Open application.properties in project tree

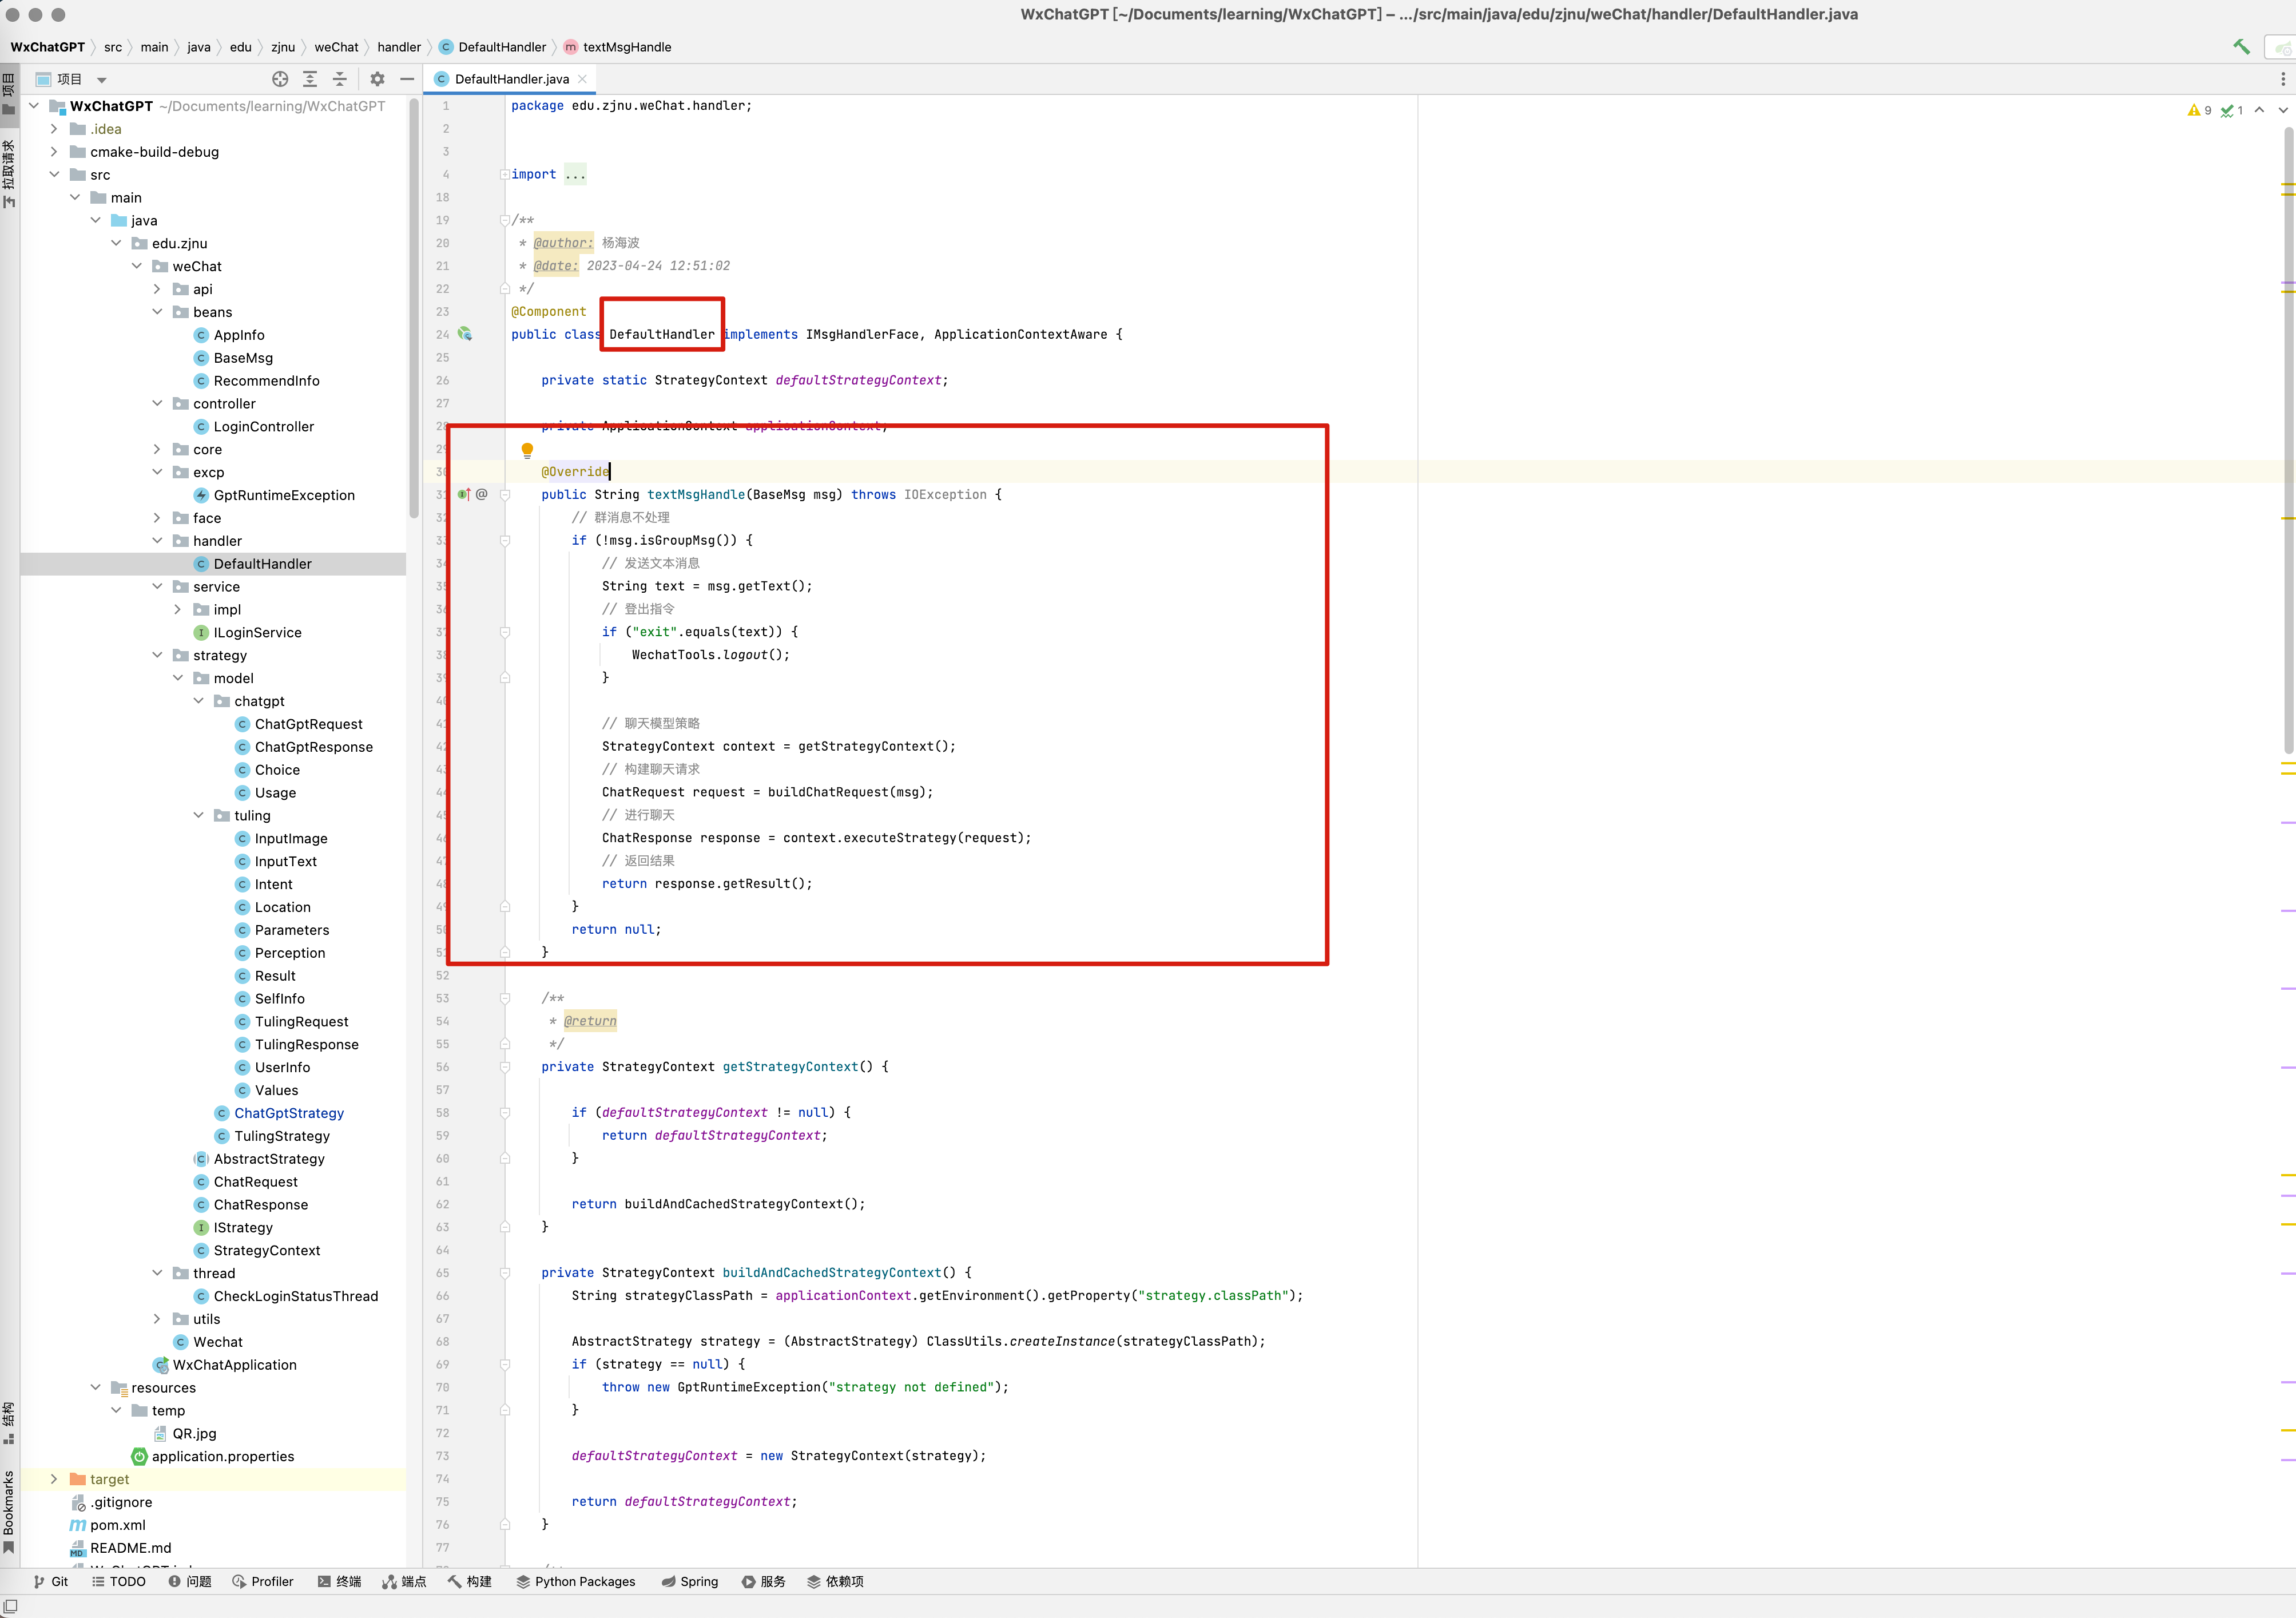222,1456
